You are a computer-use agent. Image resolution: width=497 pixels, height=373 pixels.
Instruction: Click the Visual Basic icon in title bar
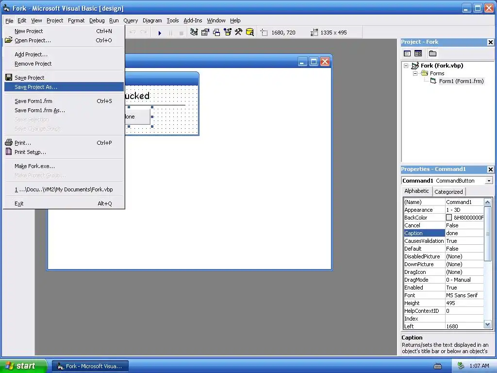coord(6,8)
